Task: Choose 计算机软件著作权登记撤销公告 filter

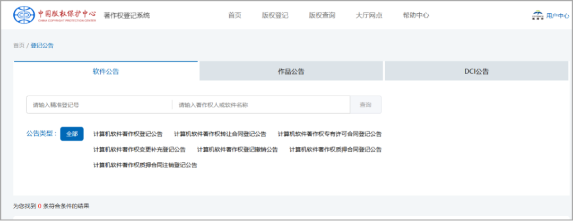Action: 237,150
